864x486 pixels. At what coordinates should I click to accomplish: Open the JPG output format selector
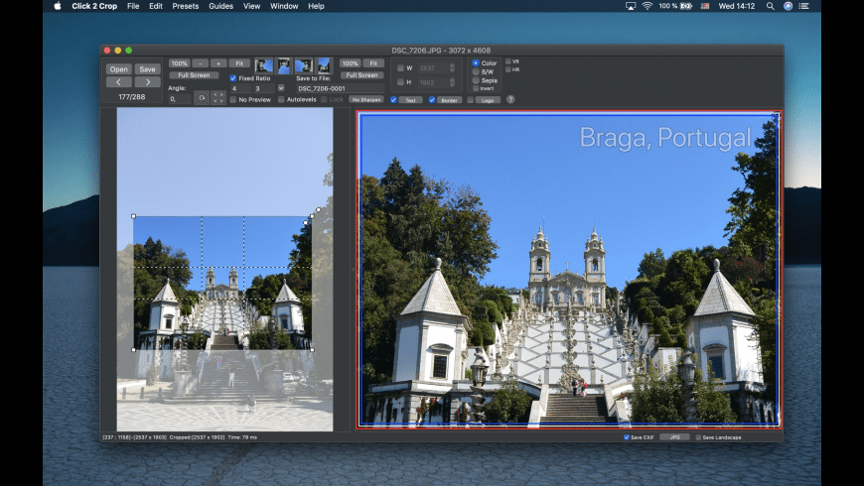(x=673, y=436)
